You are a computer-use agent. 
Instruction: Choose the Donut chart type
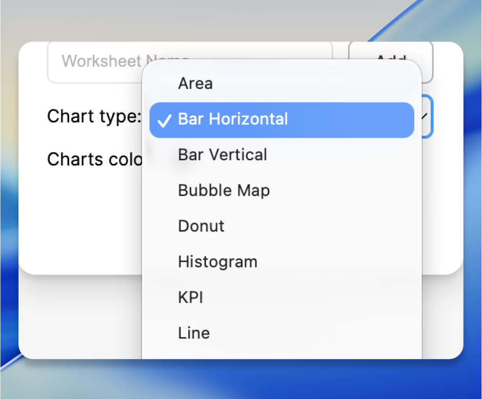[201, 226]
